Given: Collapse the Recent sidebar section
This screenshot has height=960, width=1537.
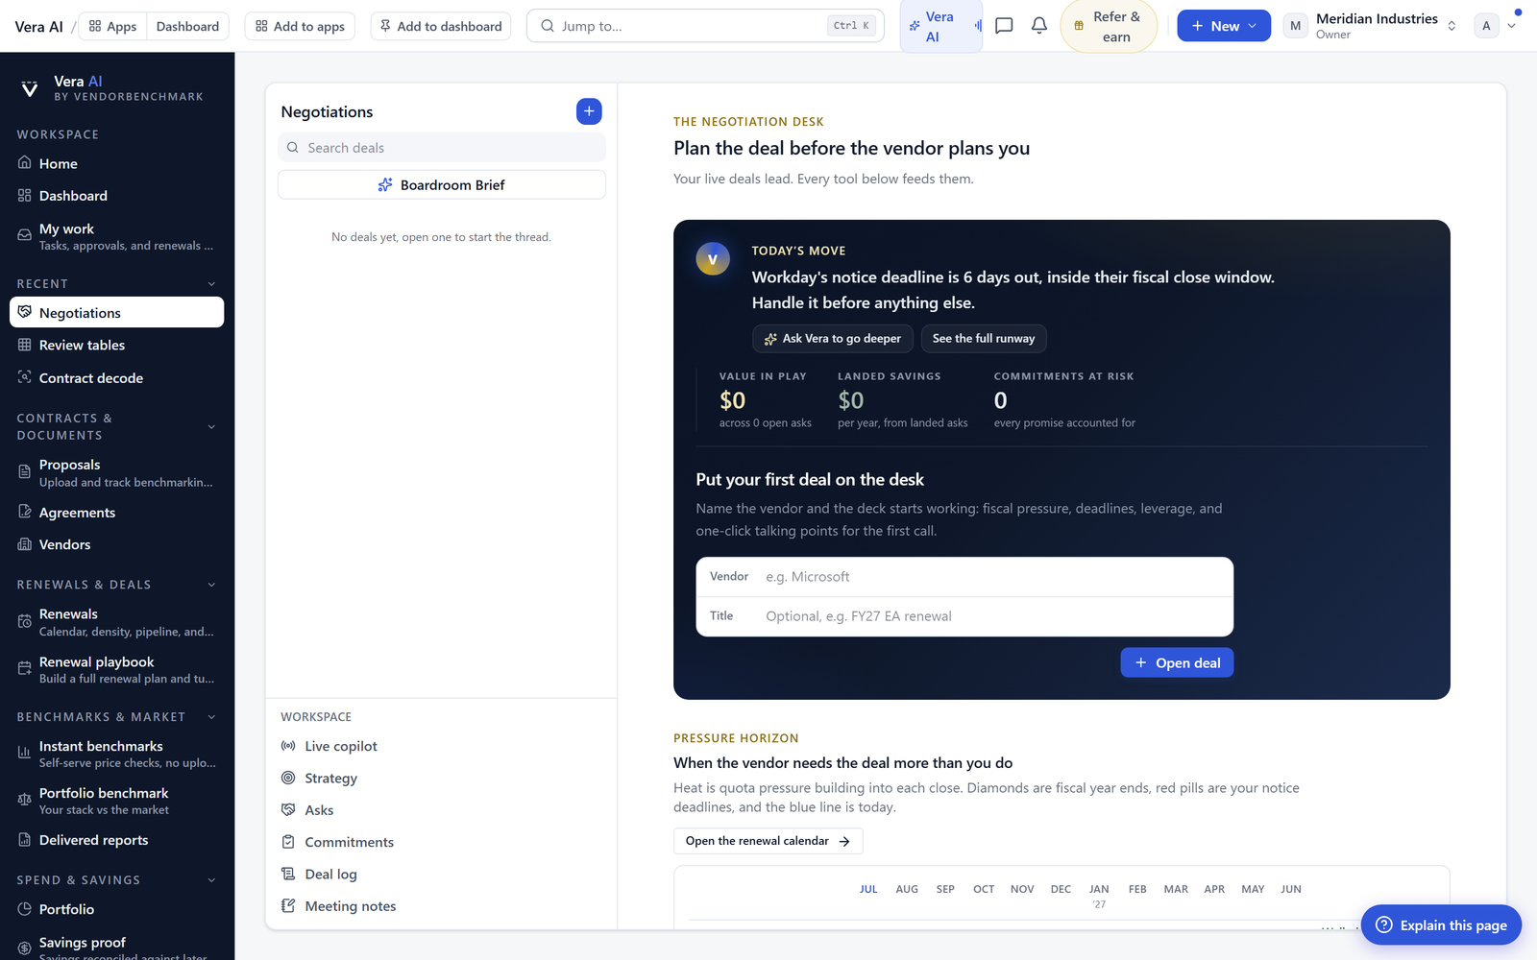Looking at the screenshot, I should [x=211, y=284].
